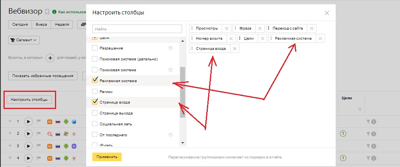
Task: Click the filter funnel icon at the end of row 4
Action: (368, 158)
